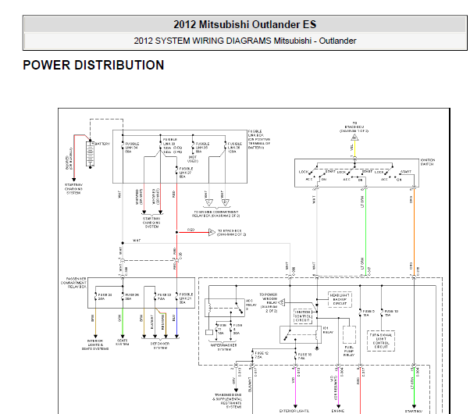The height and width of the screenshot is (414, 470).
Task: Click the 'IGNITION CONTROL CIRCUIT' box
Action: 302,316
